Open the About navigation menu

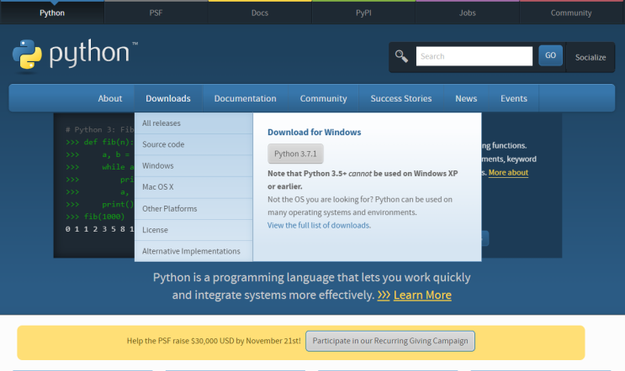[x=110, y=98]
